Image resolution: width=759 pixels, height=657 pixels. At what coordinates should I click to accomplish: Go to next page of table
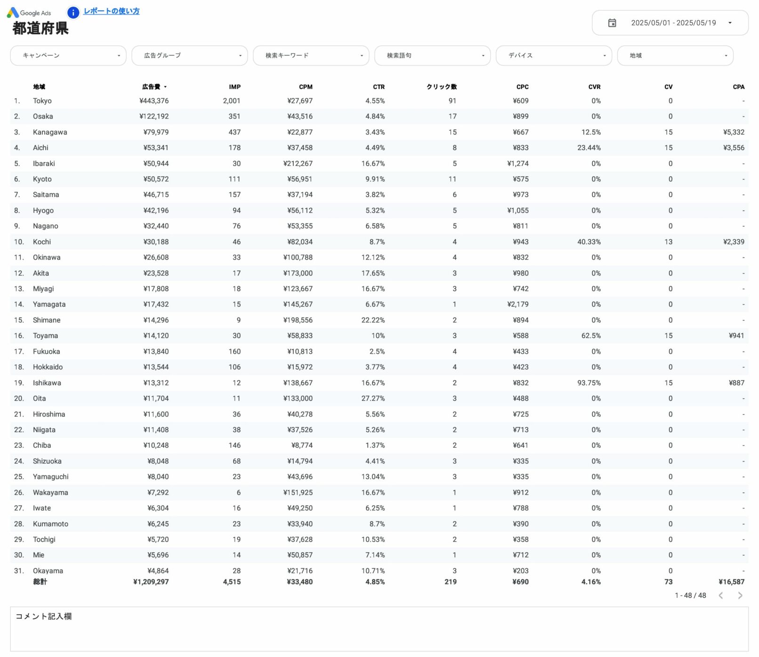(x=740, y=596)
